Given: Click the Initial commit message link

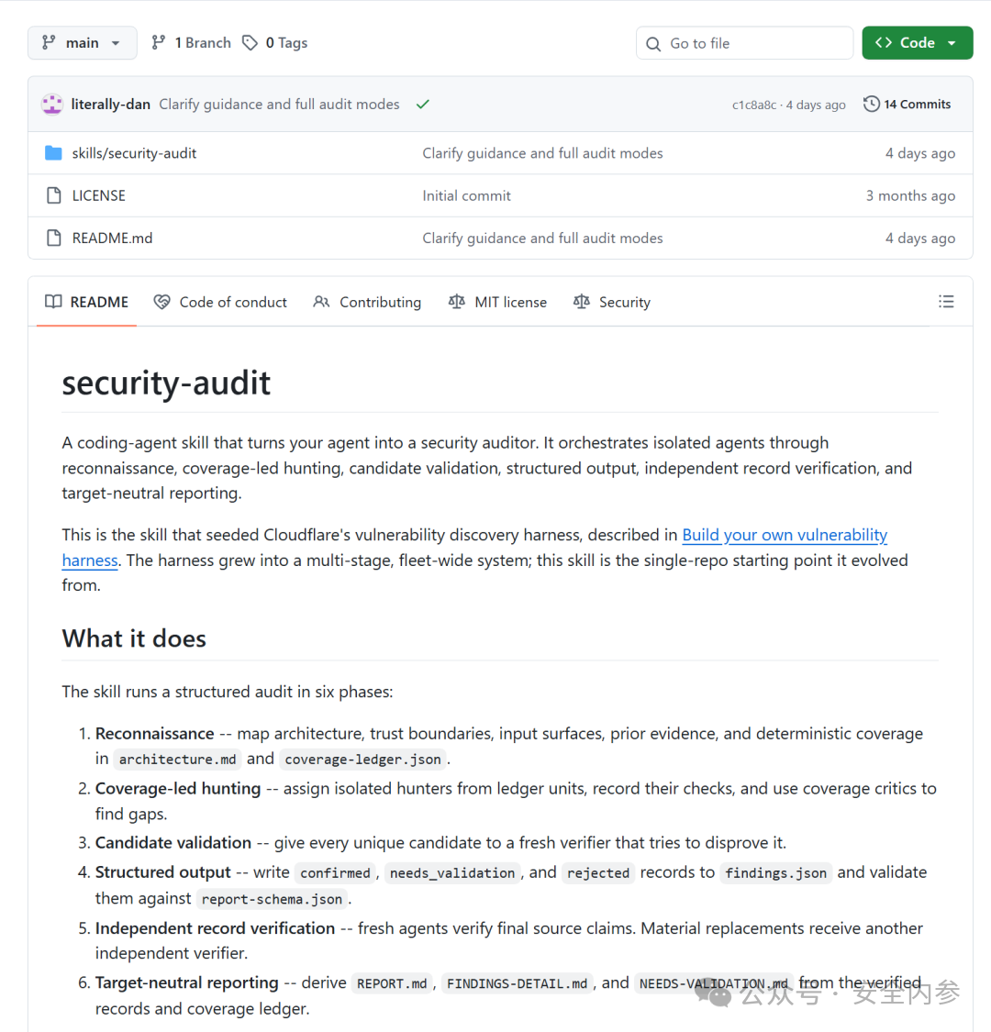Looking at the screenshot, I should (466, 195).
